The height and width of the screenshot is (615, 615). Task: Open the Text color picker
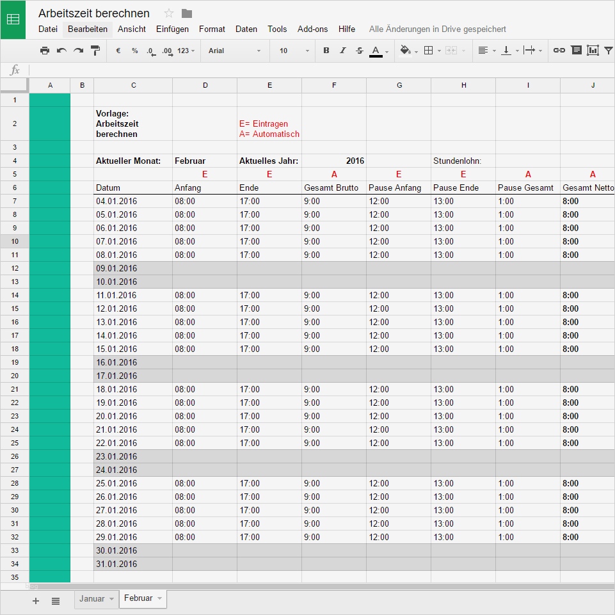377,50
